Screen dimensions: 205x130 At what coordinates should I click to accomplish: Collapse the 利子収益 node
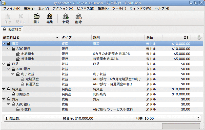pyautogui.click(x=13, y=74)
